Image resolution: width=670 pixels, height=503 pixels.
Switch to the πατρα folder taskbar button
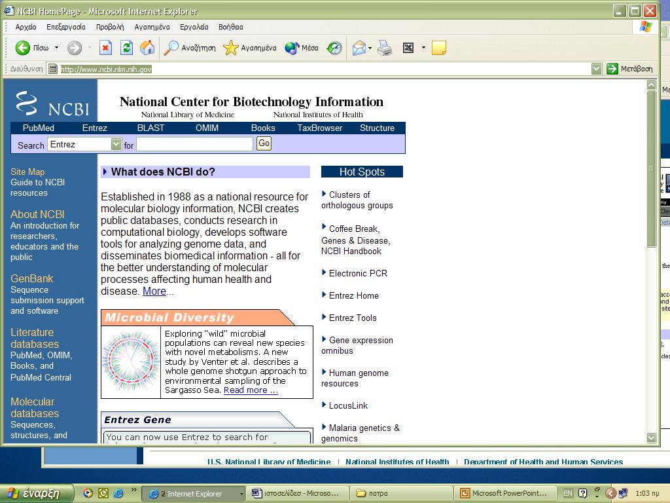tap(401, 494)
